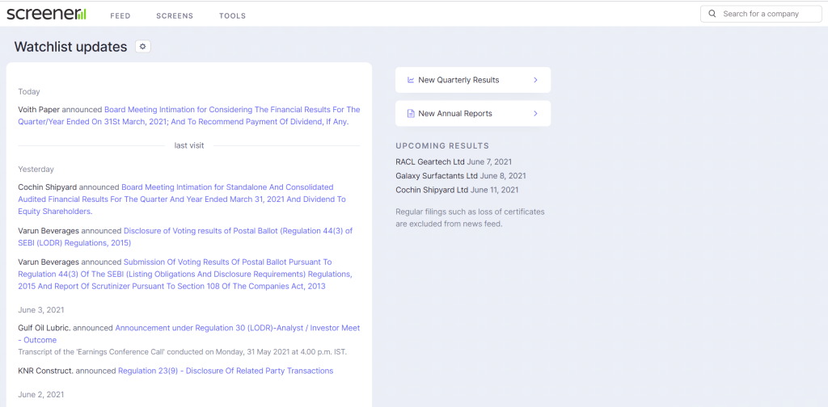This screenshot has height=407, width=828.
Task: Open the Feed menu
Action: 120,15
